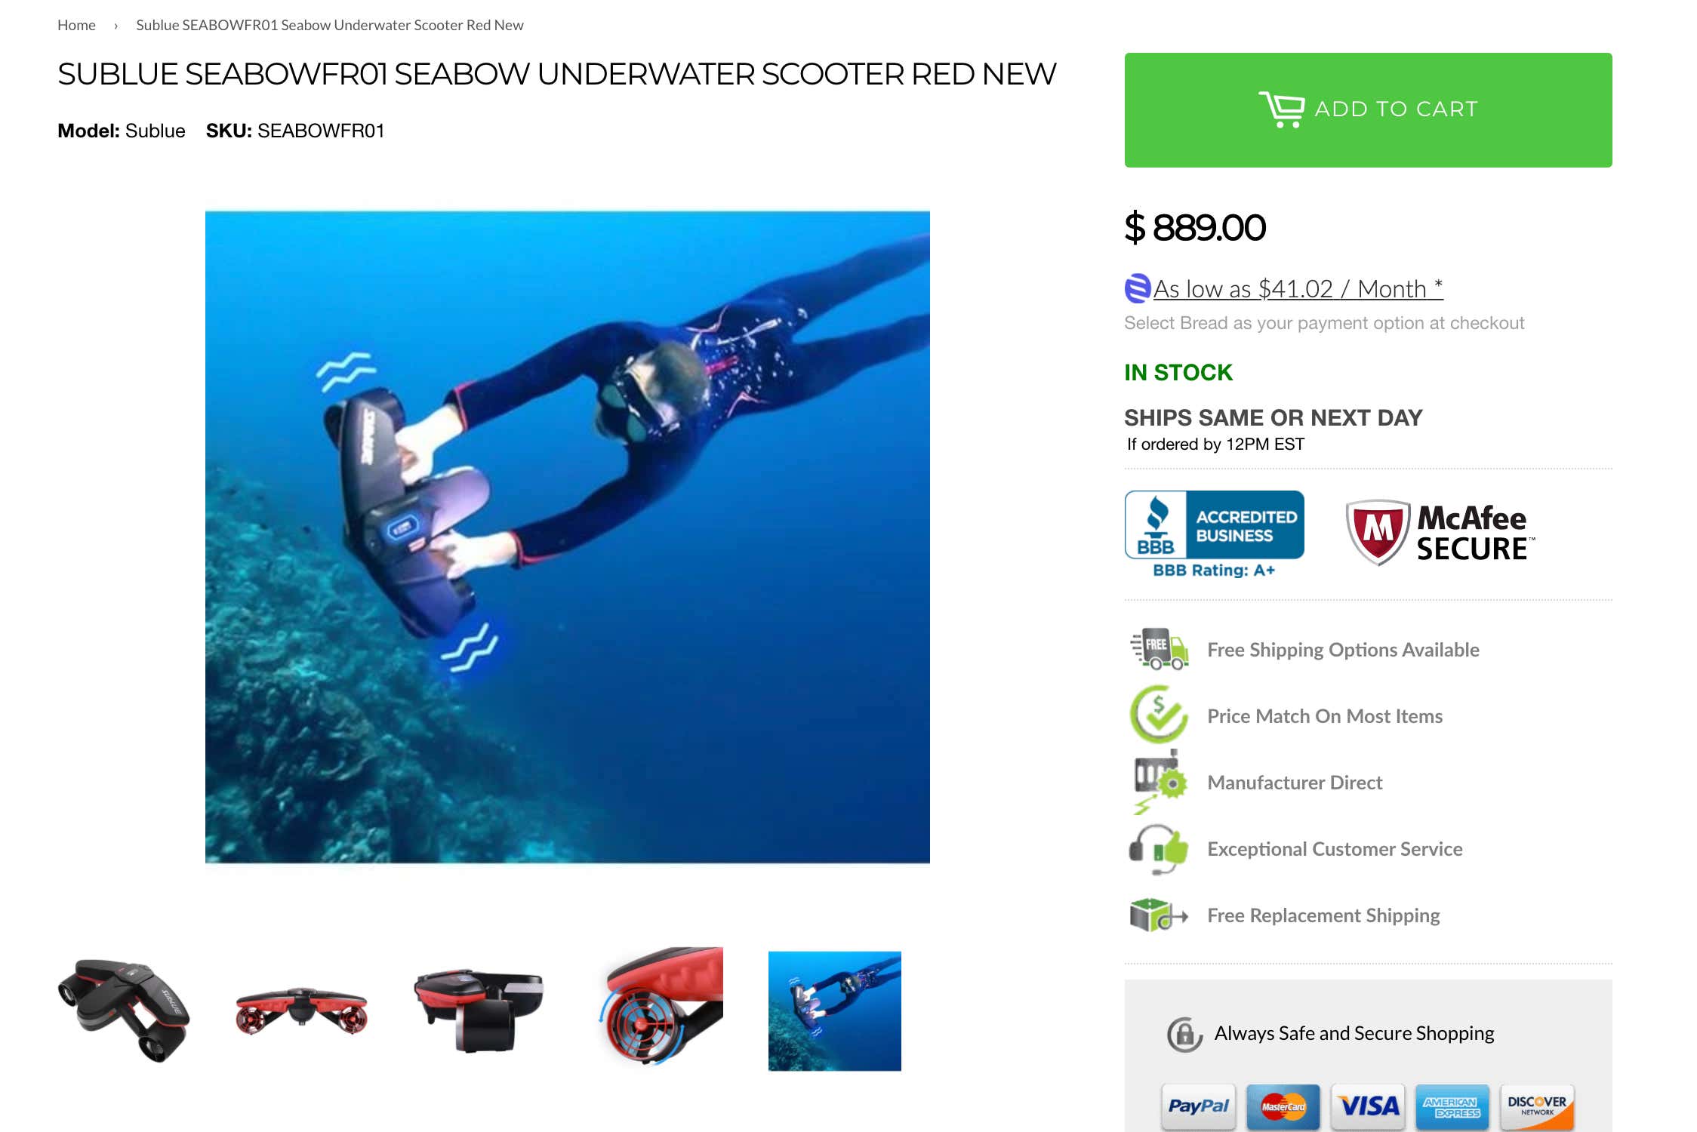Click the secure shopping padlock icon

click(1184, 1034)
